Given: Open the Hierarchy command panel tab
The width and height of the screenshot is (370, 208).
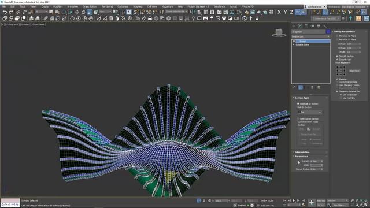Looking at the screenshot, I should click(306, 26).
